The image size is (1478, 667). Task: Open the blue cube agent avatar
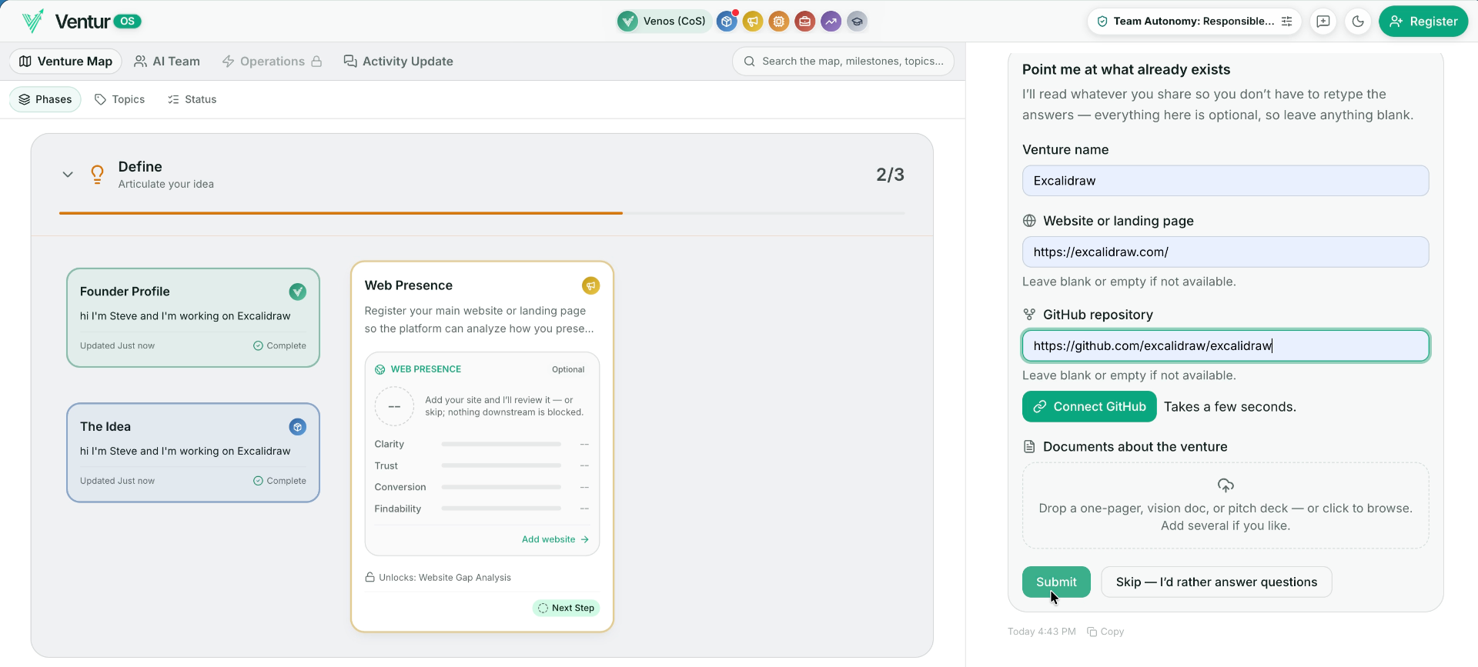(727, 22)
